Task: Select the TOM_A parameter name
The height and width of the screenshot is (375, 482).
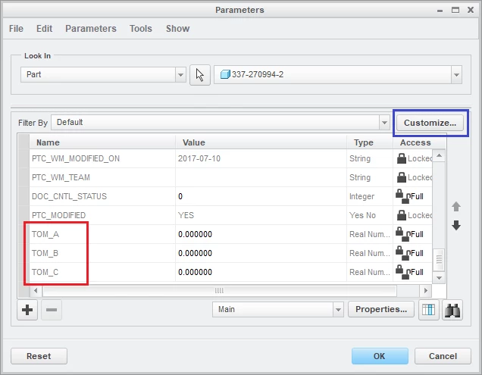Action: click(45, 234)
